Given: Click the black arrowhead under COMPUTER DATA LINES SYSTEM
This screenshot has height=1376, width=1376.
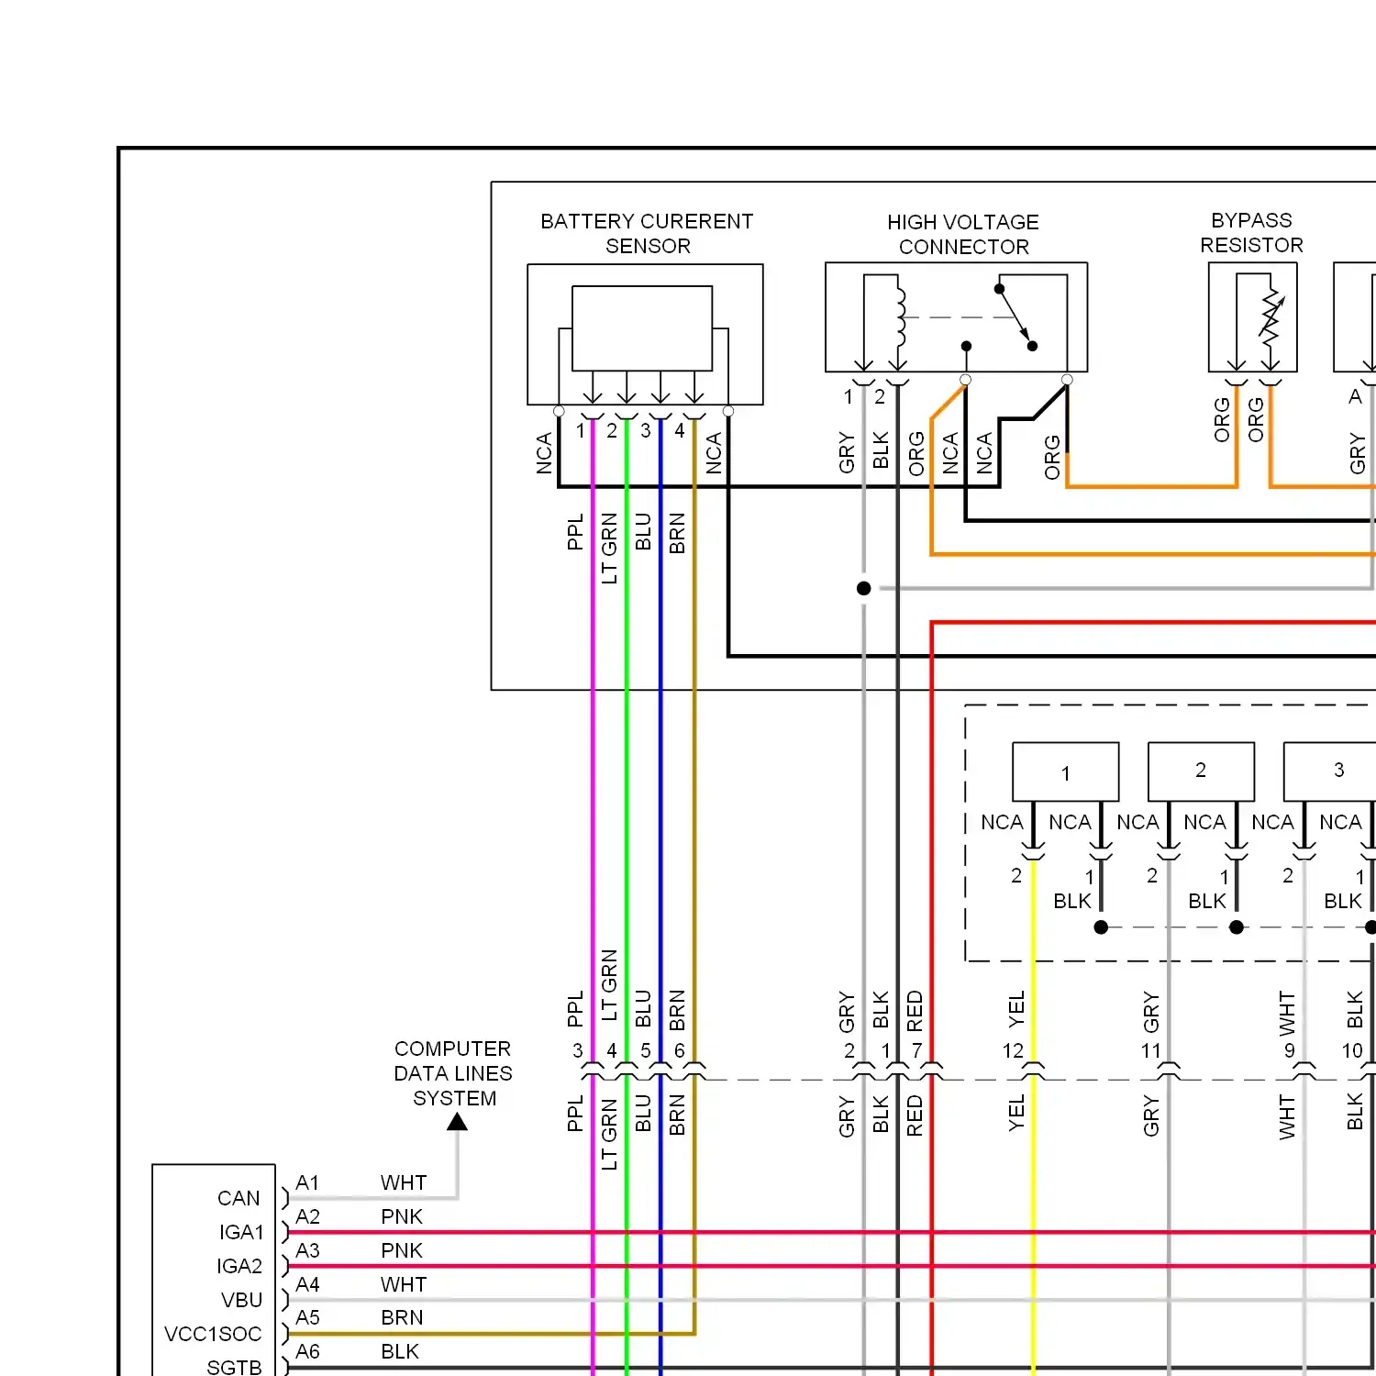Looking at the screenshot, I should [x=457, y=1121].
